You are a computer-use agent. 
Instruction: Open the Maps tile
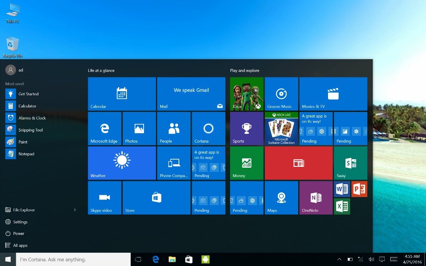282,197
